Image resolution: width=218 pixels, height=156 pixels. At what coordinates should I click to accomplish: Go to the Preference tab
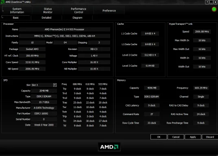point(109,11)
